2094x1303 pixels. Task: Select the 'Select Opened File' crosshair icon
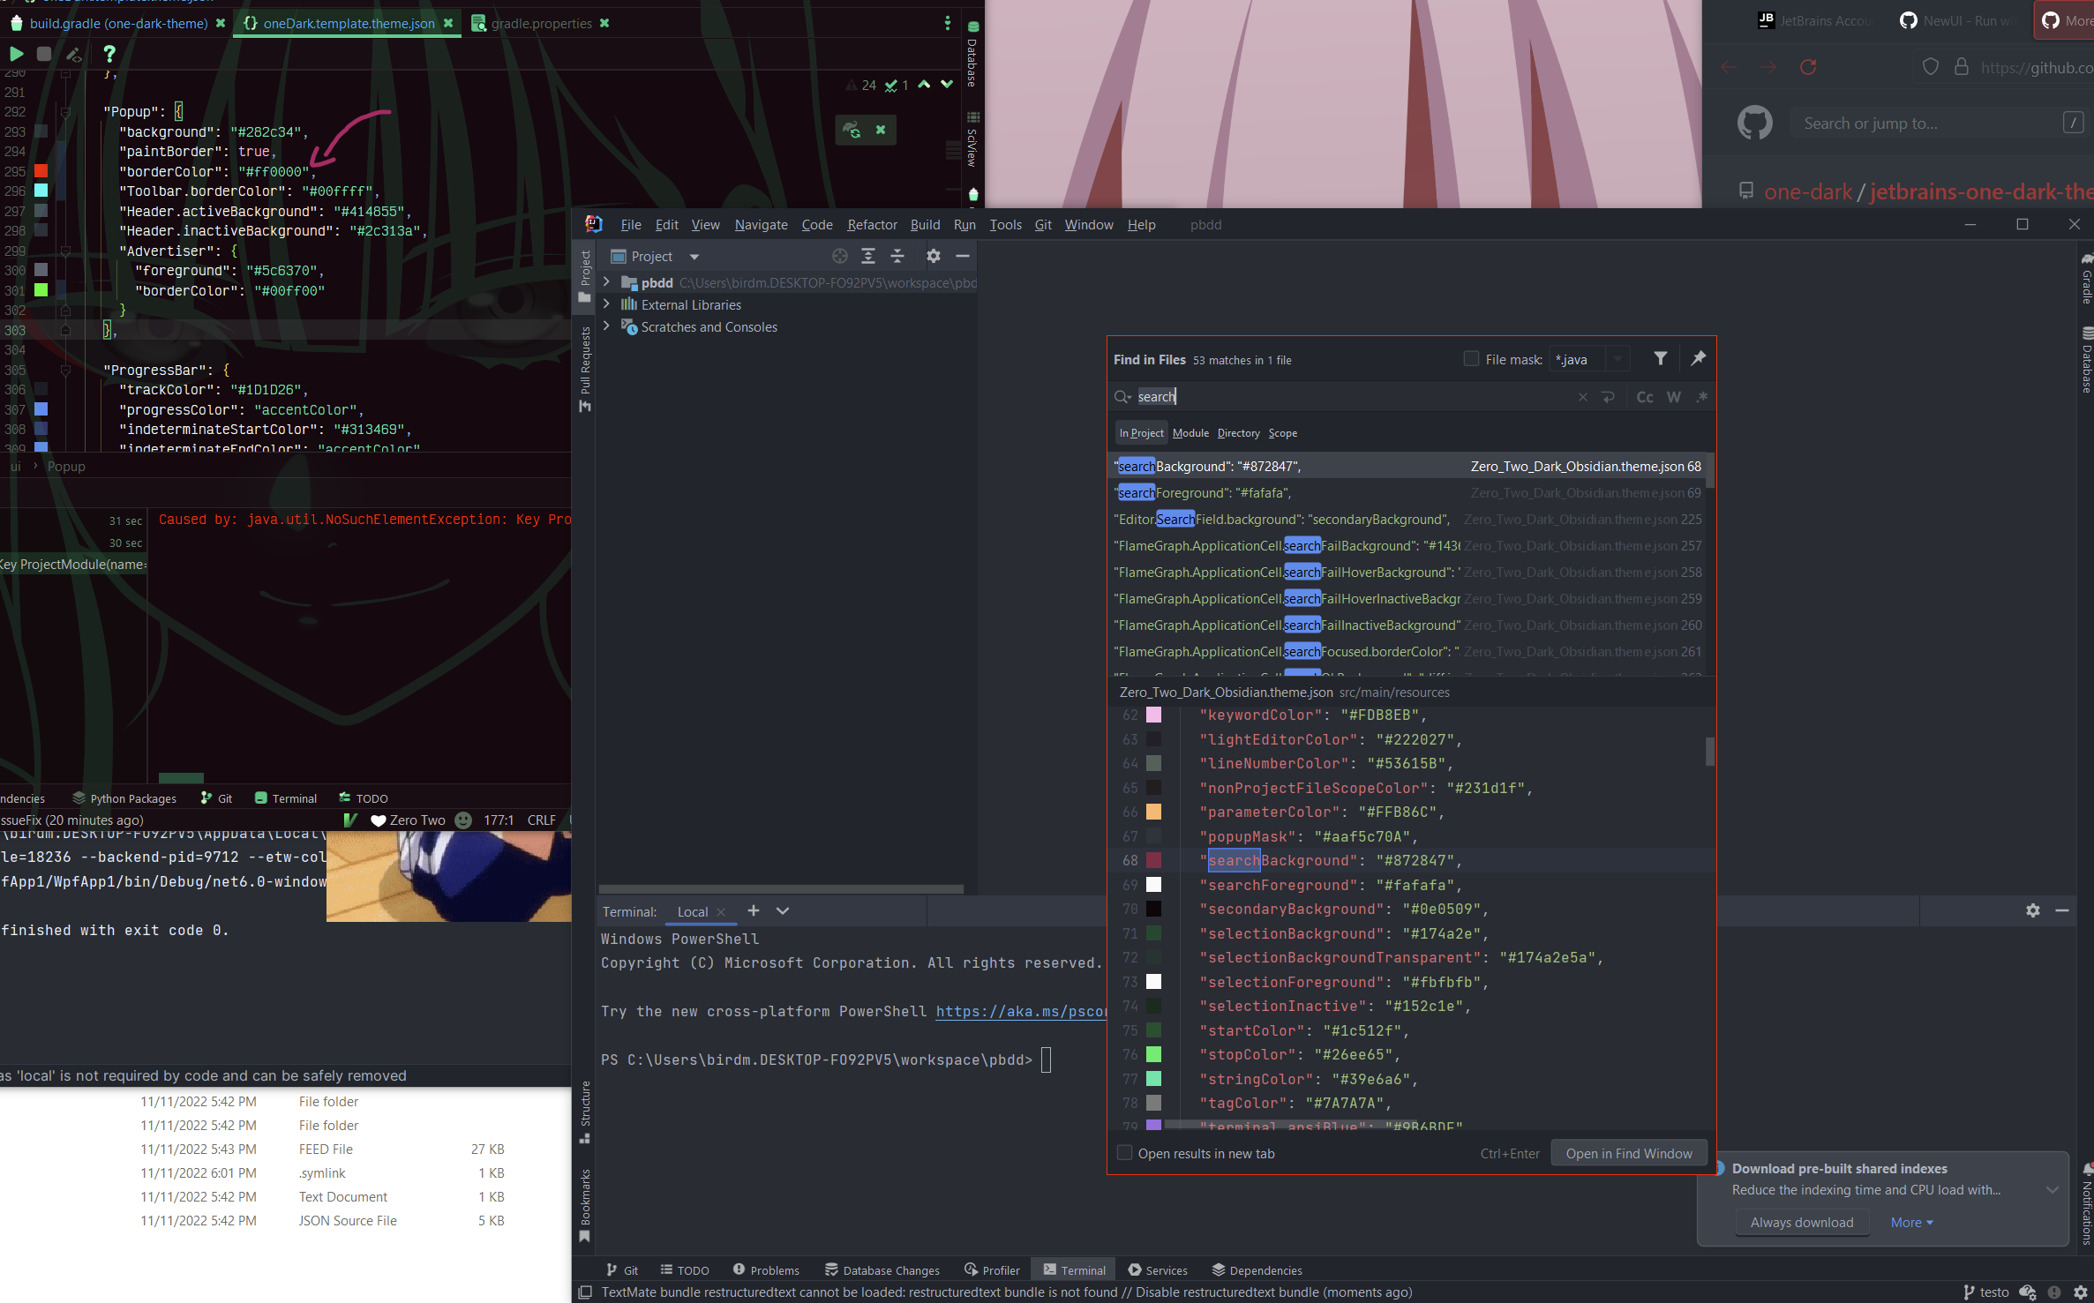click(838, 256)
